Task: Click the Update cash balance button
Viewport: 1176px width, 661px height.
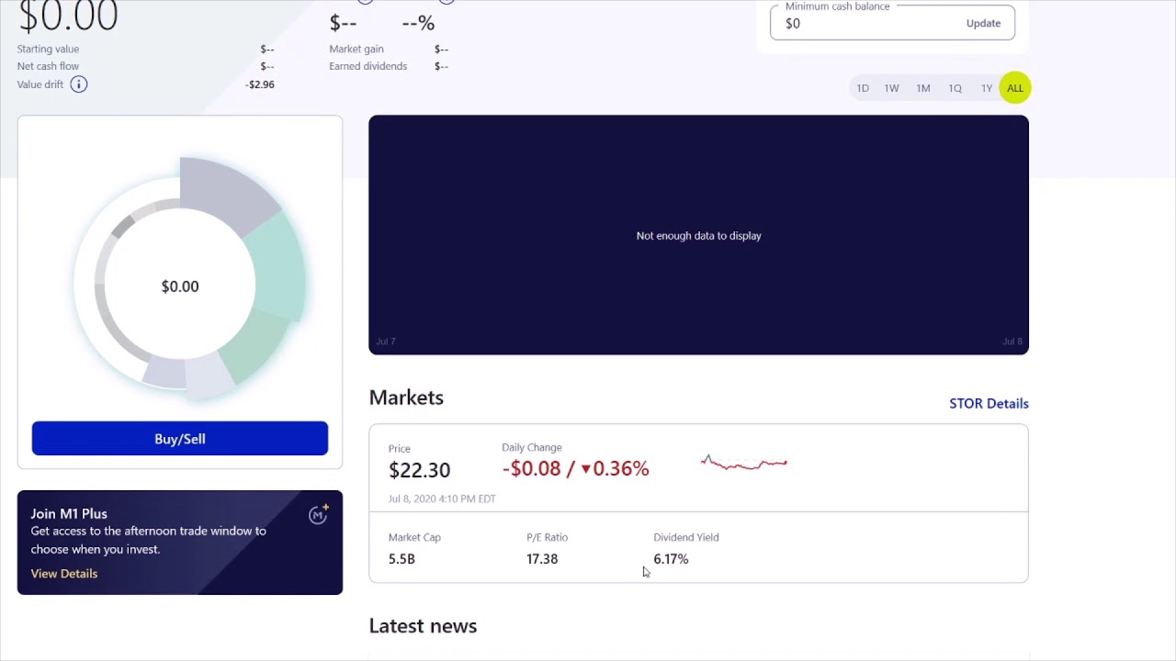Action: point(983,24)
